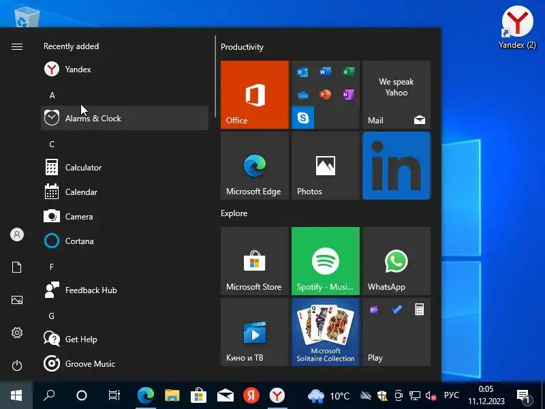545x409 pixels.
Task: Launch Calculator from app list
Action: (x=125, y=167)
